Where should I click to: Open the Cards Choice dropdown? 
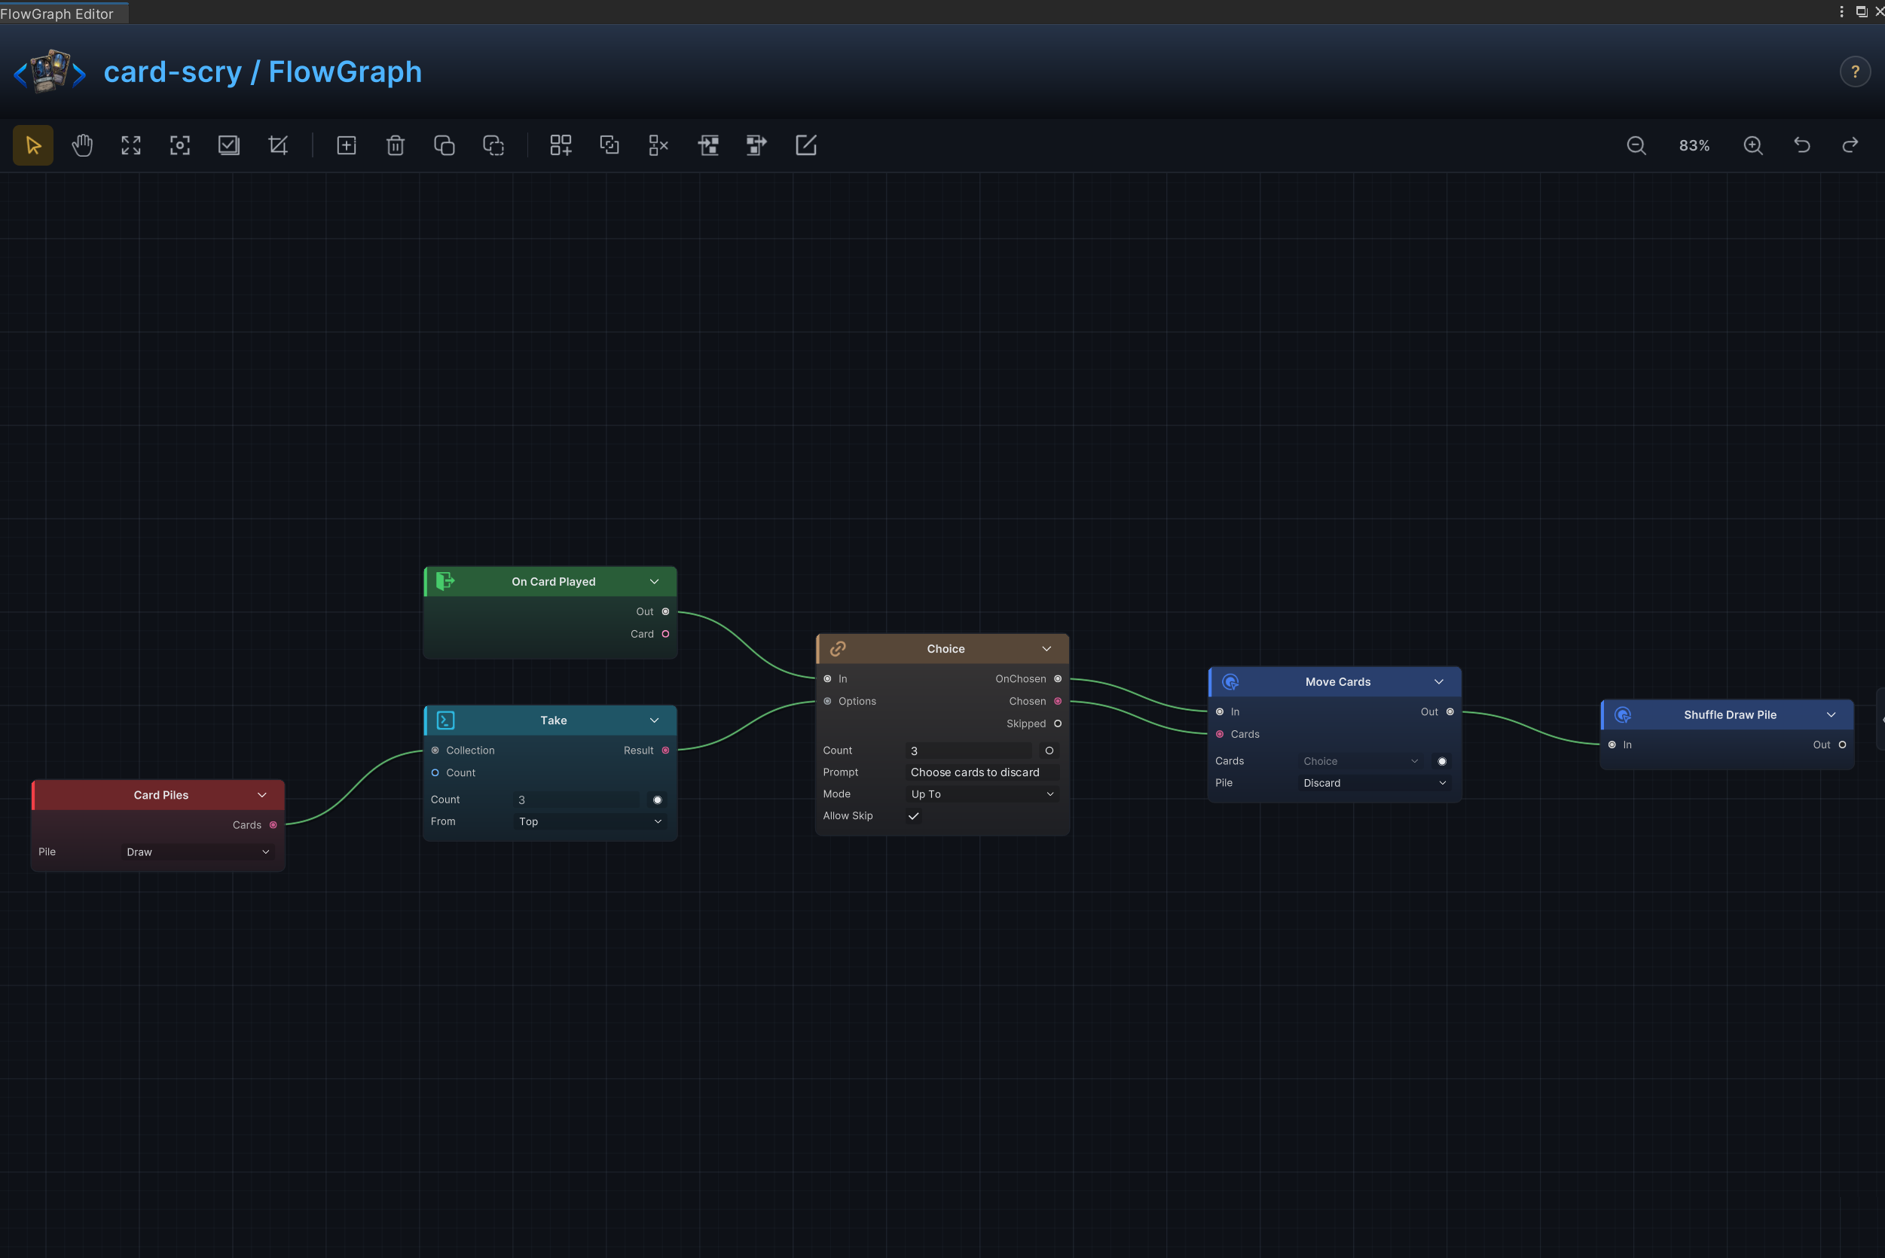(1361, 761)
